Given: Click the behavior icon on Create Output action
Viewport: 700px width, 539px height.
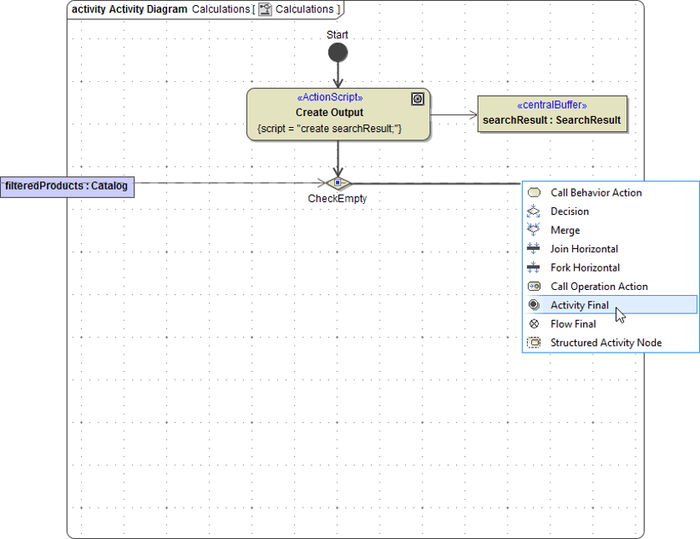Looking at the screenshot, I should click(418, 99).
